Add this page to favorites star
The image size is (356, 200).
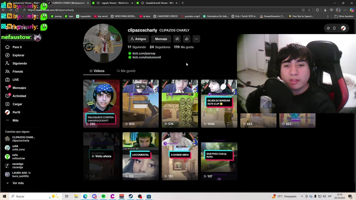309,10
